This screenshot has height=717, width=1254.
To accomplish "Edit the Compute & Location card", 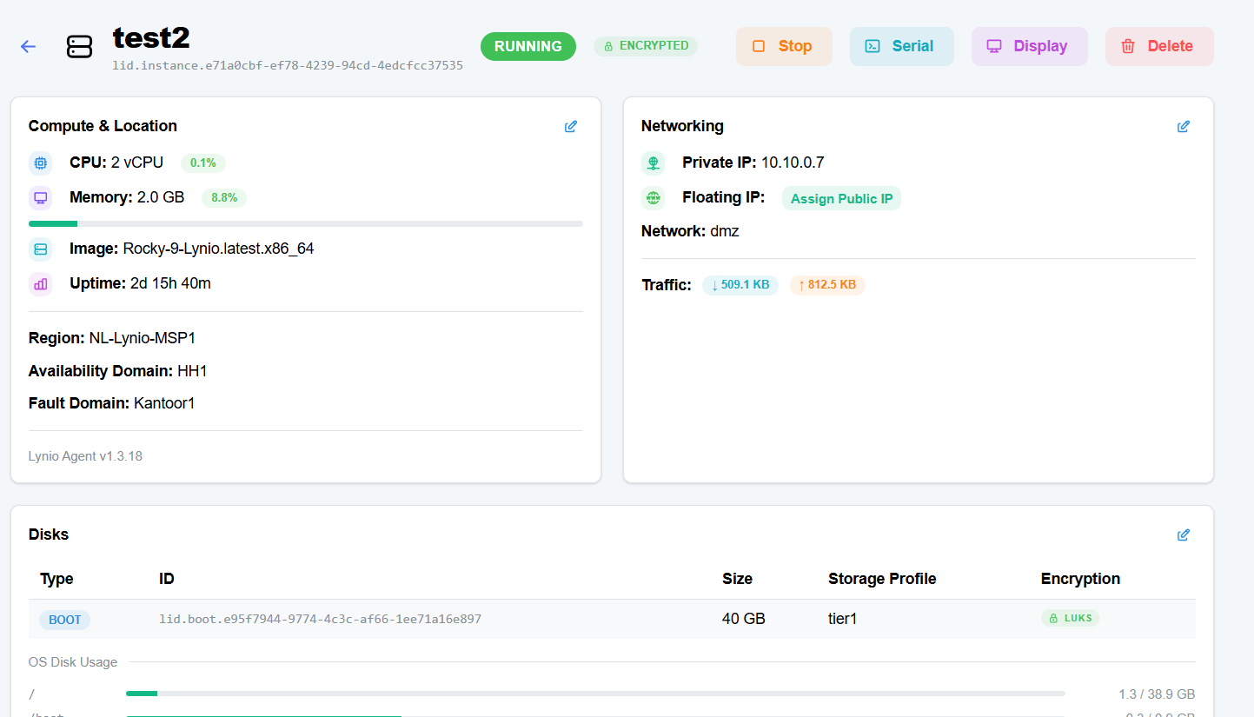I will [x=571, y=126].
